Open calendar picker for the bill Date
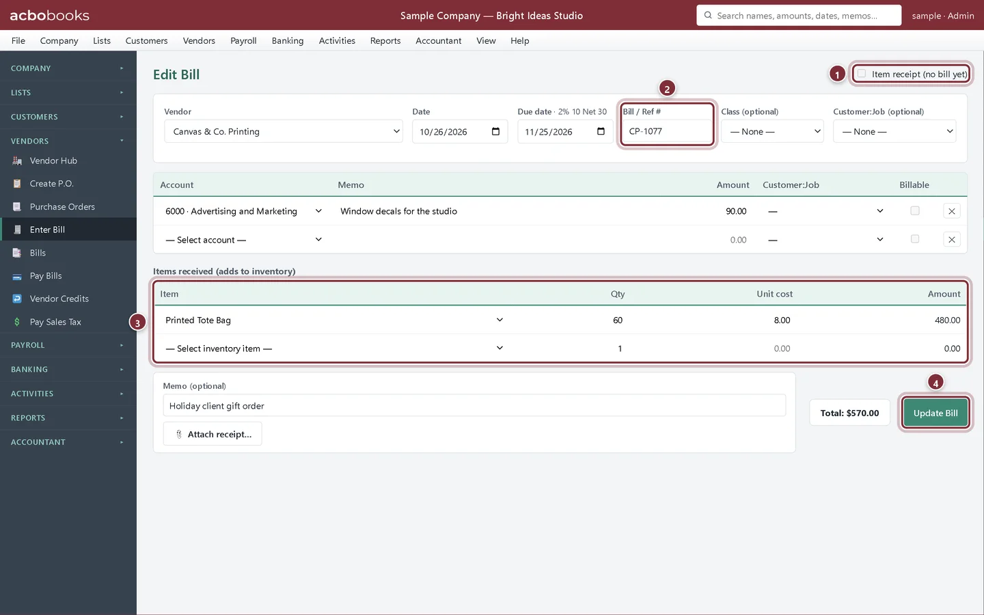The width and height of the screenshot is (984, 615). [x=495, y=131]
